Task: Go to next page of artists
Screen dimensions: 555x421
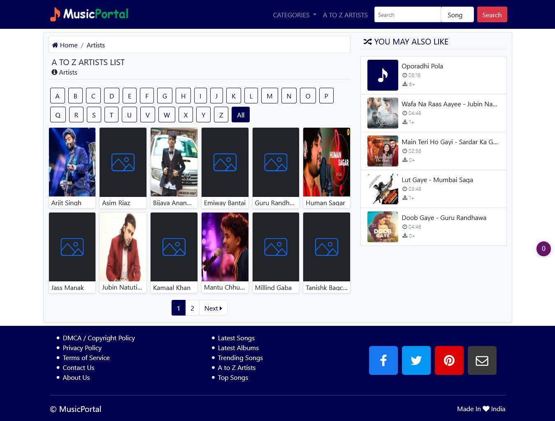Action: pos(213,308)
